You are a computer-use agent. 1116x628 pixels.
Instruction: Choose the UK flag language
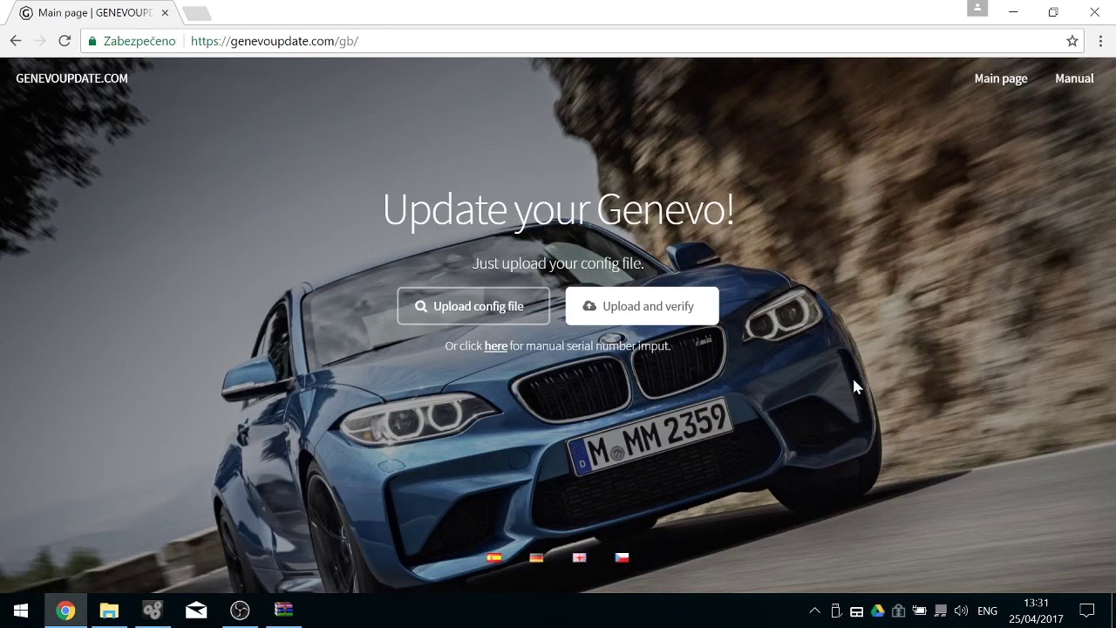(579, 557)
